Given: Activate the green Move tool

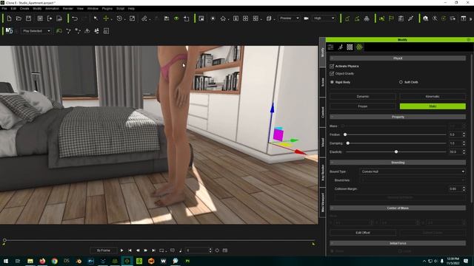Looking at the screenshot, I should (x=106, y=18).
